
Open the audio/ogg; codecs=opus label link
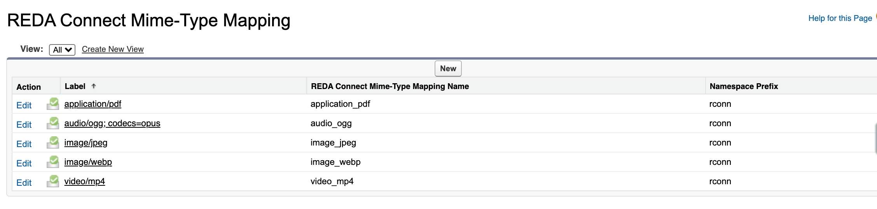112,123
